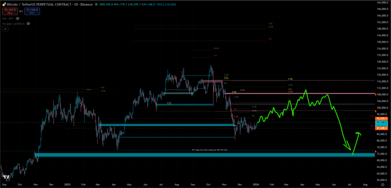Toggle visibility of Vol BTC indicator
This screenshot has width=391, height=188.
pyautogui.click(x=18, y=18)
